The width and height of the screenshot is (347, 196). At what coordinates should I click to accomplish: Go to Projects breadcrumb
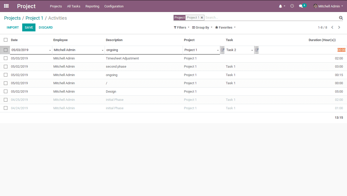[x=13, y=18]
